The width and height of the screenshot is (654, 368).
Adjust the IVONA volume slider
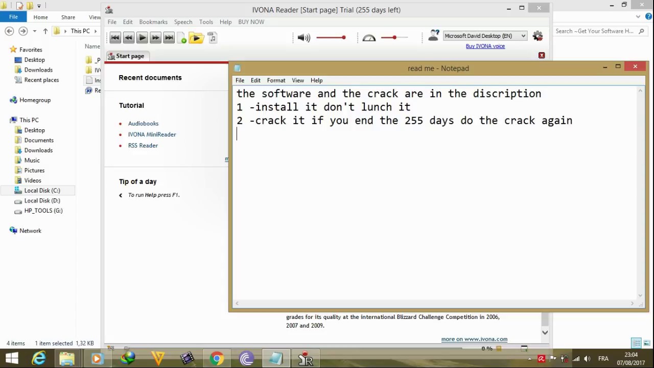331,37
